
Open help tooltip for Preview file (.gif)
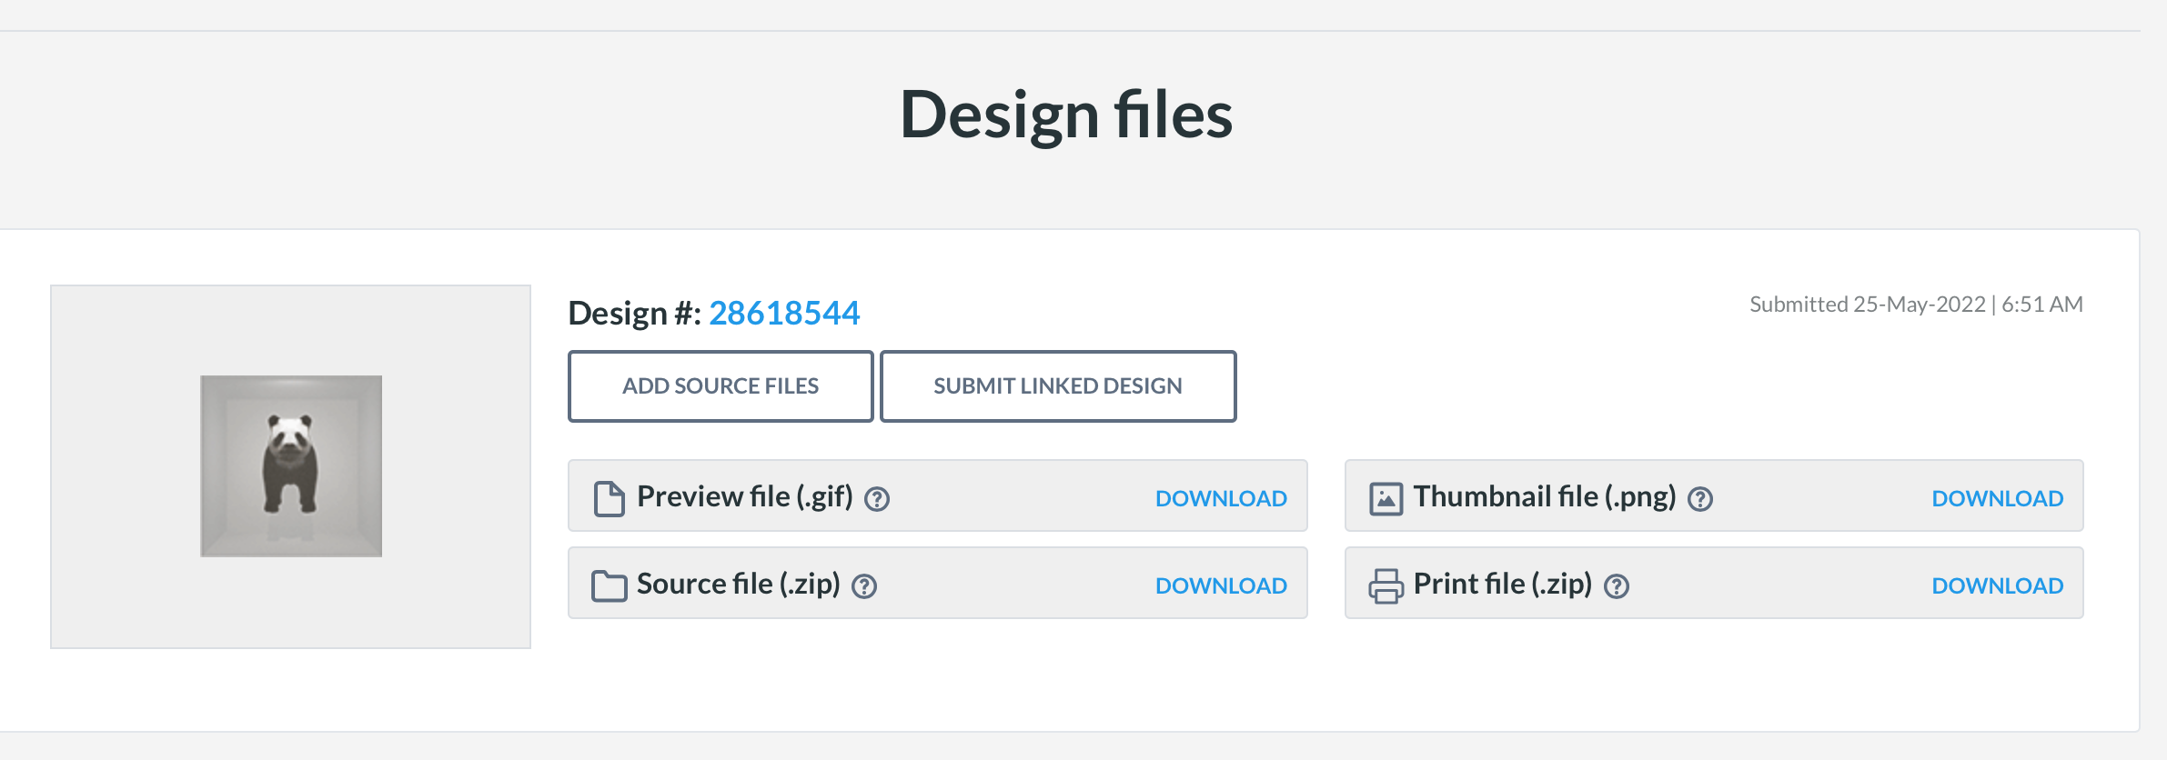tap(877, 499)
